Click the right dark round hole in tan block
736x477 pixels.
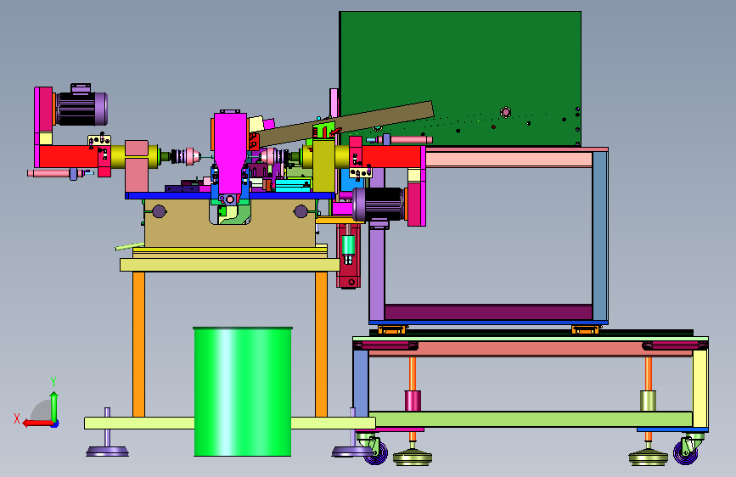(x=301, y=211)
